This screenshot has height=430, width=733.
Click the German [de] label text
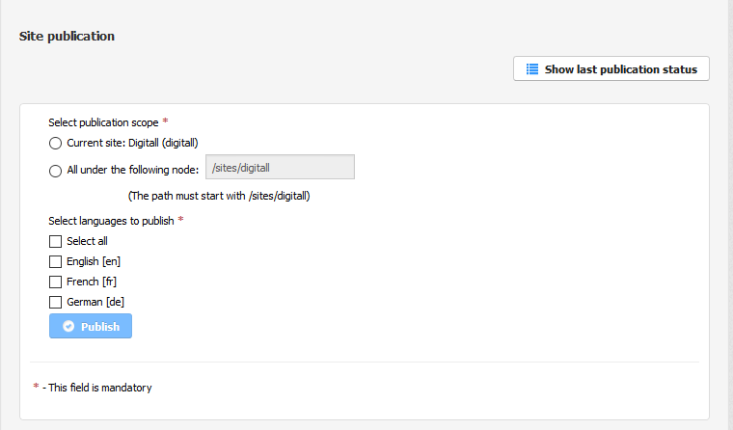point(95,302)
